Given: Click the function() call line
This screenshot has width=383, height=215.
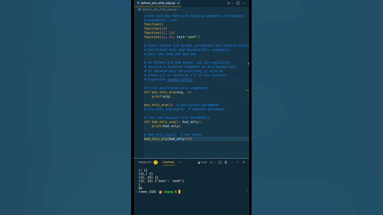Looking at the screenshot, I should pyautogui.click(x=153, y=24).
